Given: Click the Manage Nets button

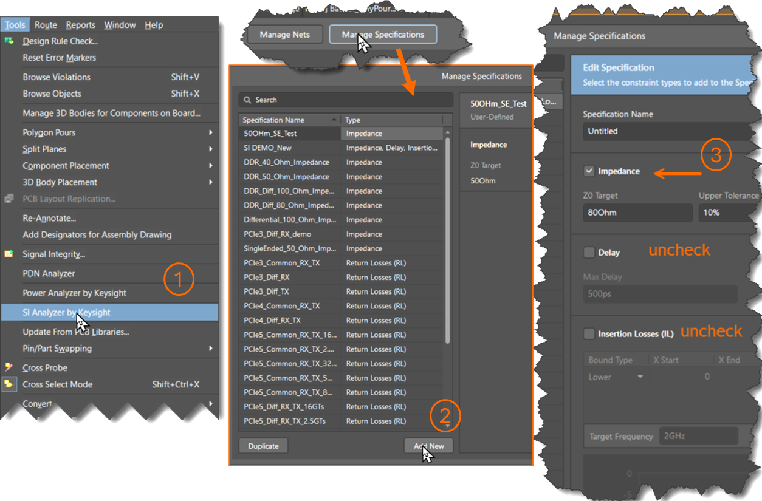Looking at the screenshot, I should click(x=284, y=35).
